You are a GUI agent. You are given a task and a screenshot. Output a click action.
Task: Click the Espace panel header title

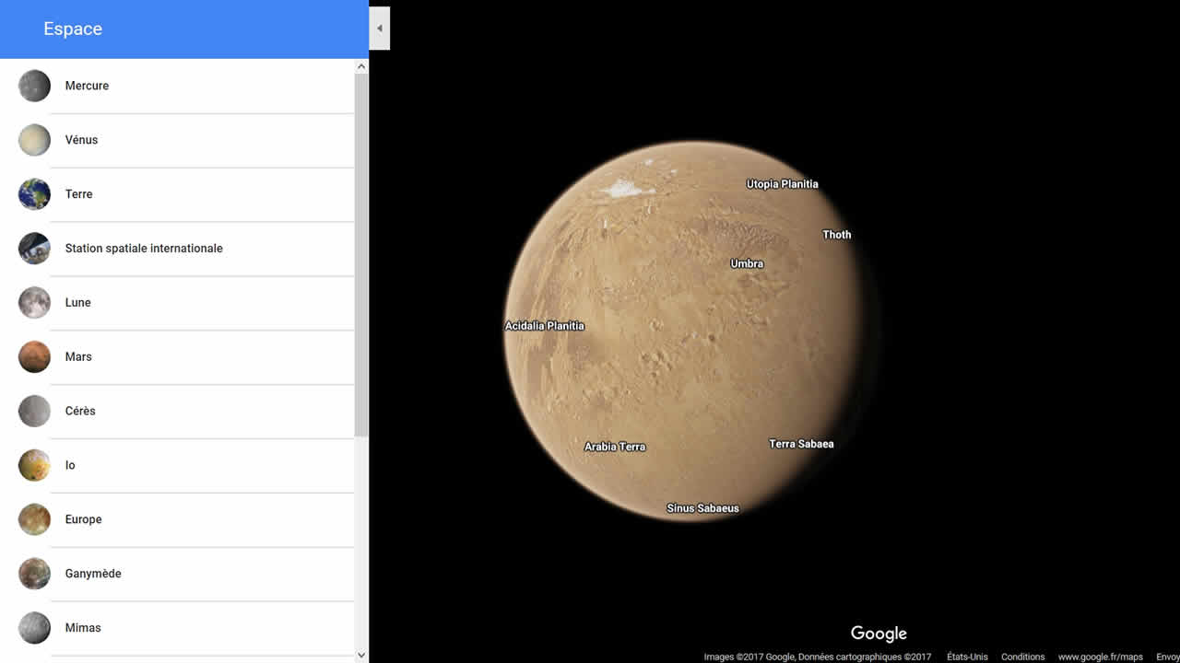click(x=73, y=29)
